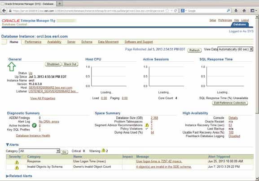
Task: Open User logon time is 7297.42 msecs message
Action: click(x=159, y=161)
